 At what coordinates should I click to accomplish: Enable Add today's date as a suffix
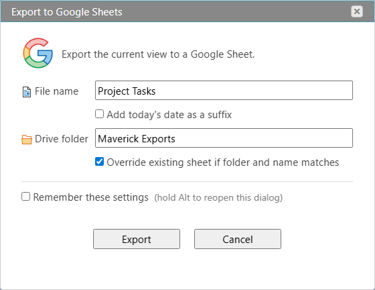[x=100, y=114]
